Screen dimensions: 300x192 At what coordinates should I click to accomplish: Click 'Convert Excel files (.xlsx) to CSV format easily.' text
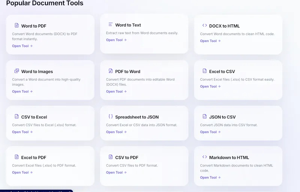(x=237, y=79)
